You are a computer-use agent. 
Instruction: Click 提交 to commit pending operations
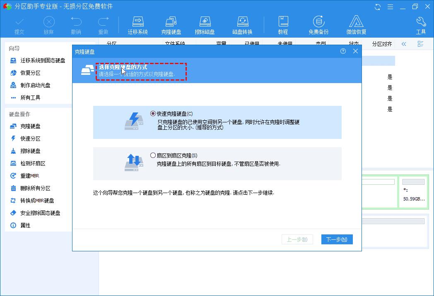(19, 24)
